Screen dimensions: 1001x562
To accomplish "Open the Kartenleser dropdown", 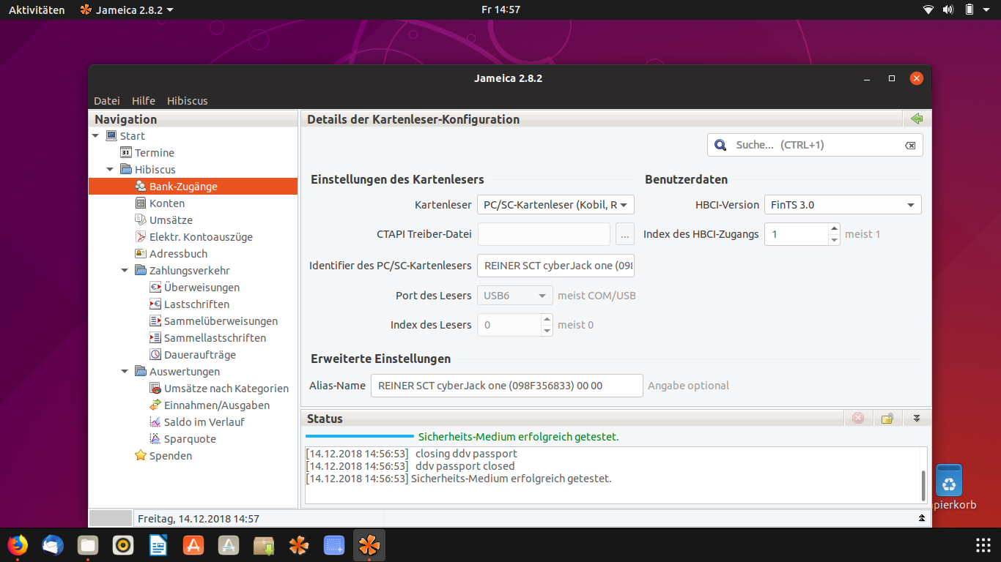I will coord(555,205).
